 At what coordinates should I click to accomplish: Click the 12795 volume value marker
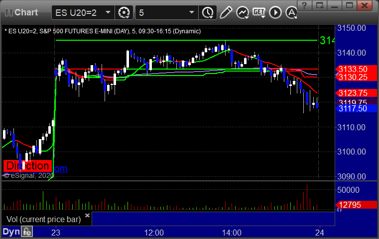point(356,205)
